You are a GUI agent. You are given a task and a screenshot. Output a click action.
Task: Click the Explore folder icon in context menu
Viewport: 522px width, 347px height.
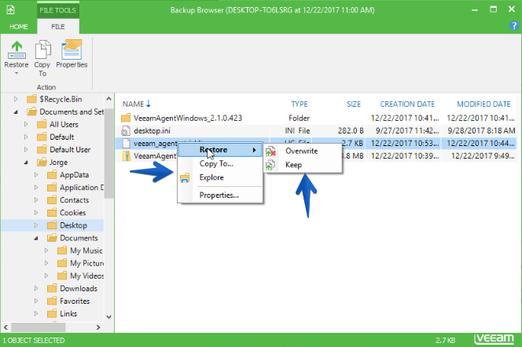[x=185, y=178]
